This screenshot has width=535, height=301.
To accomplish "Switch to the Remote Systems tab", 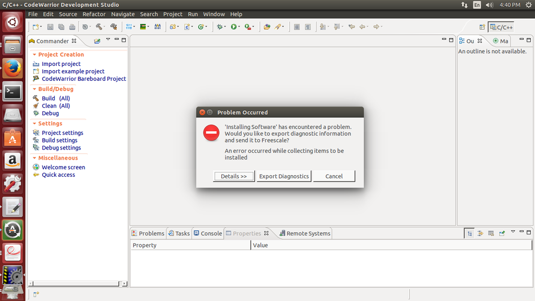I will [305, 234].
